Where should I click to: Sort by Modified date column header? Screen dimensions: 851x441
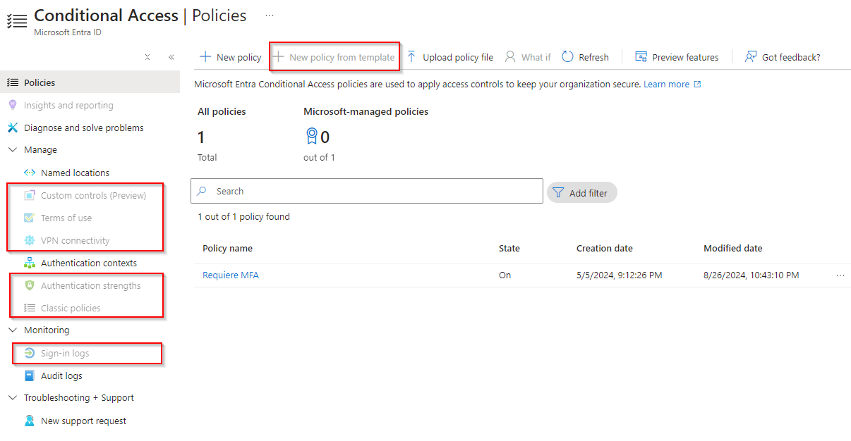point(732,248)
